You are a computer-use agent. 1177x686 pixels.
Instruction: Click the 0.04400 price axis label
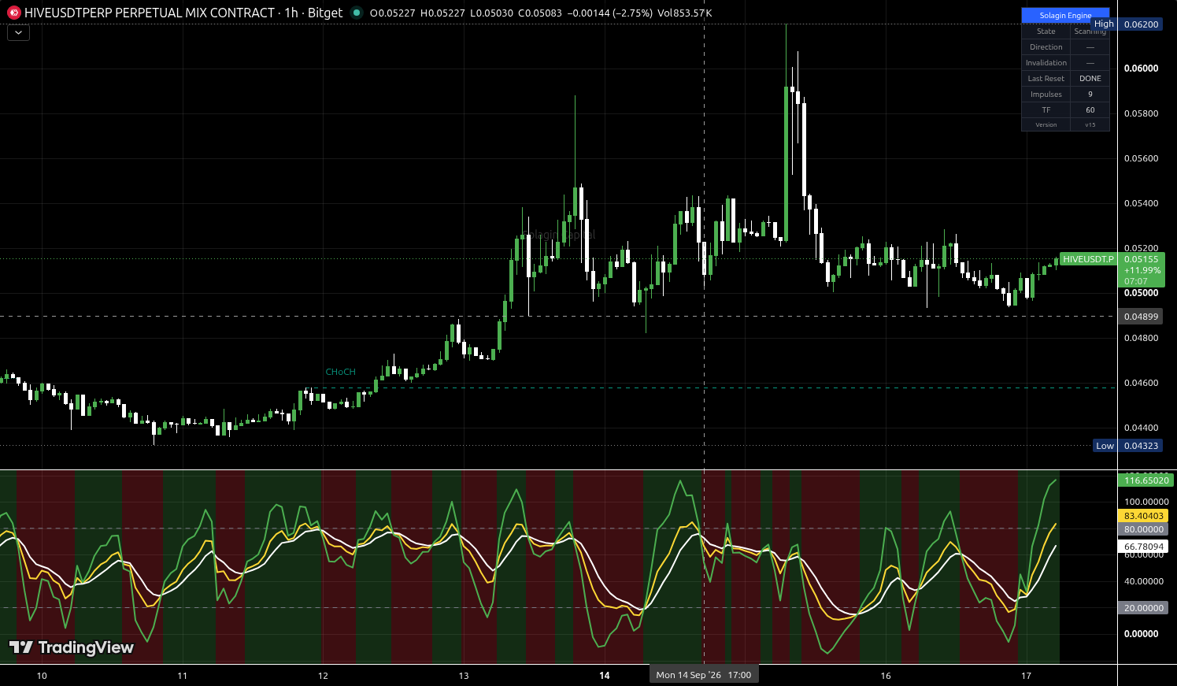(x=1141, y=428)
